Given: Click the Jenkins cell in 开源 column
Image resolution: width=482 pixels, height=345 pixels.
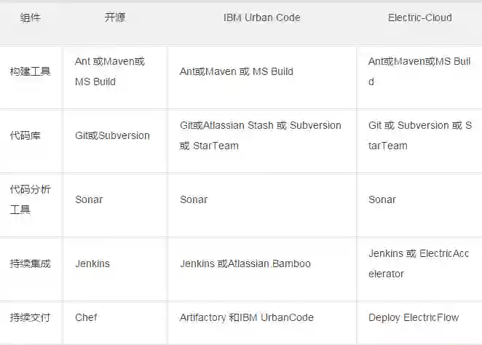Looking at the screenshot, I should (x=92, y=263).
